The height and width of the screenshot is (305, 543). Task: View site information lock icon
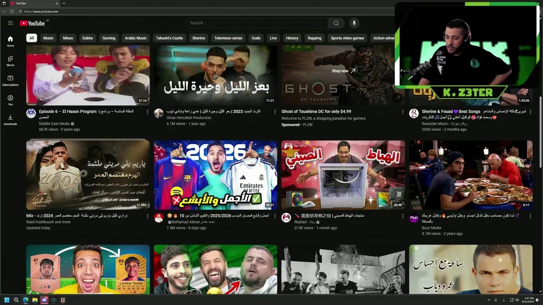(20, 11)
